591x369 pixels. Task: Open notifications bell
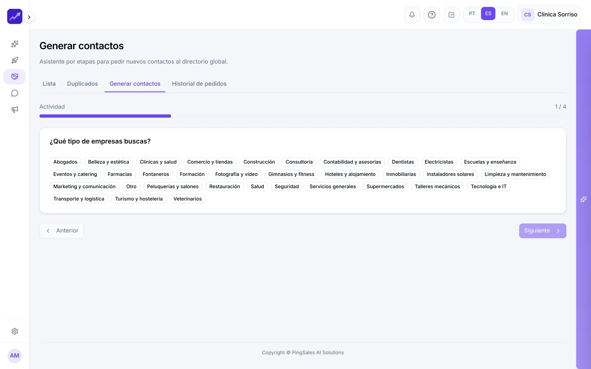pyautogui.click(x=412, y=15)
